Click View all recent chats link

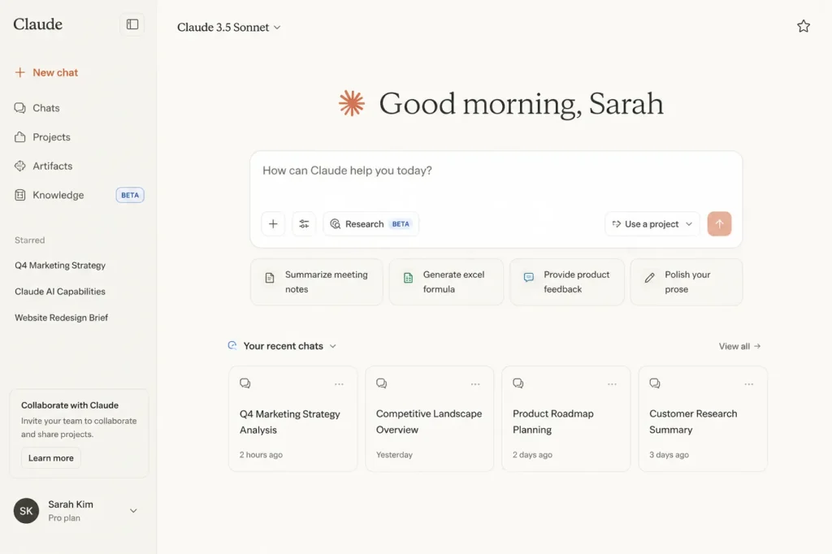click(739, 347)
